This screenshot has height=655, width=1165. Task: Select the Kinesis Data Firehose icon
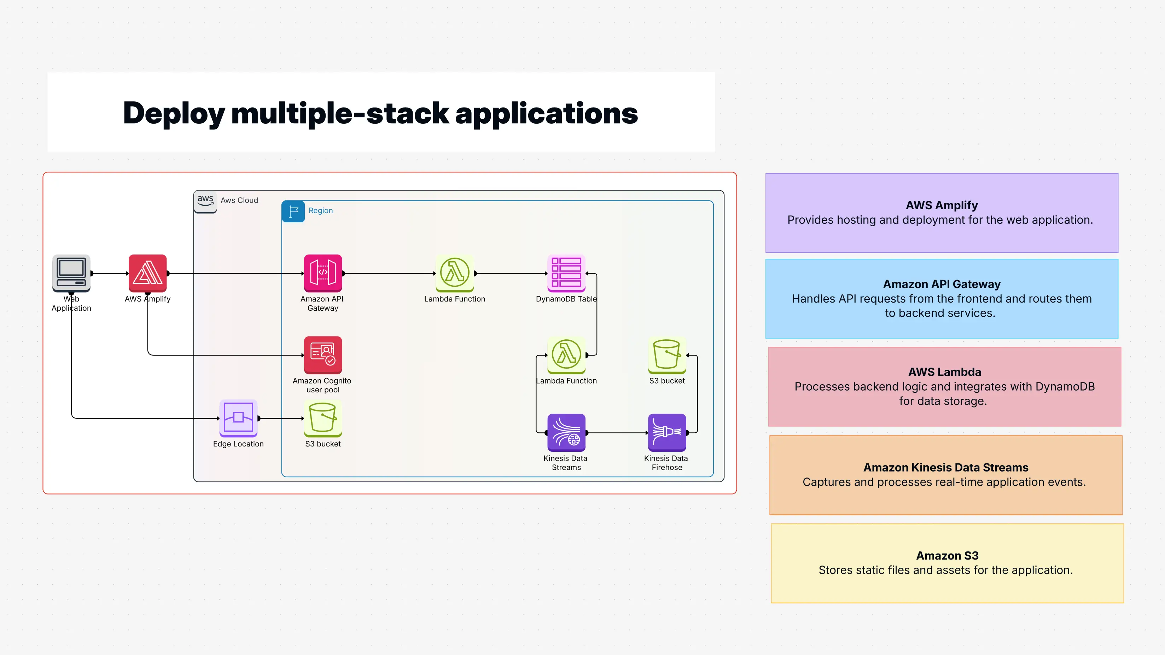(666, 433)
